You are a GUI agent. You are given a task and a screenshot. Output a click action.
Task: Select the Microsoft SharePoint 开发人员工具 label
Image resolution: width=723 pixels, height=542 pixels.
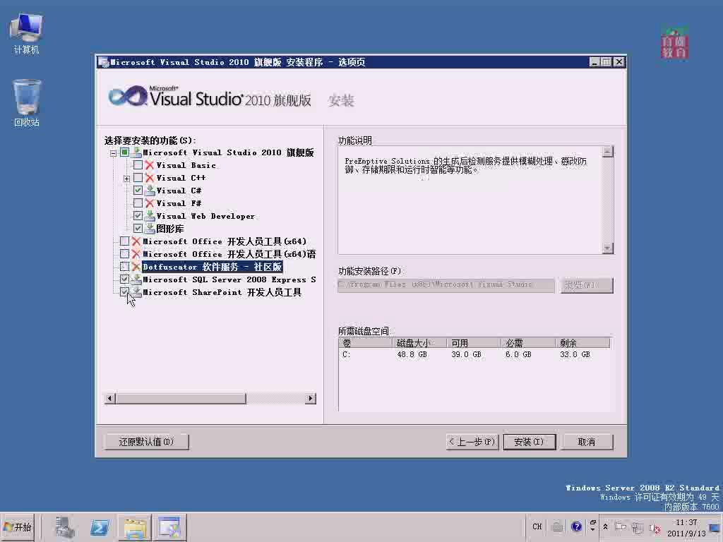(222, 292)
